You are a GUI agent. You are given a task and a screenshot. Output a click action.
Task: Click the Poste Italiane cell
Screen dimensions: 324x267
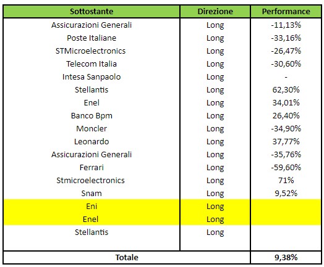coord(92,38)
